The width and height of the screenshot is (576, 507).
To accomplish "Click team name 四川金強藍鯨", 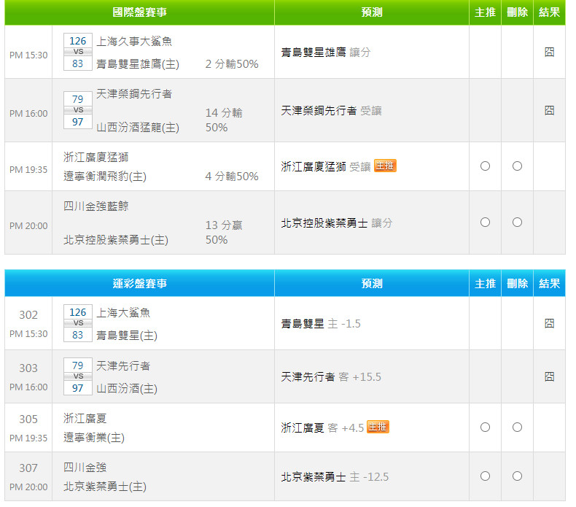I will 96,206.
